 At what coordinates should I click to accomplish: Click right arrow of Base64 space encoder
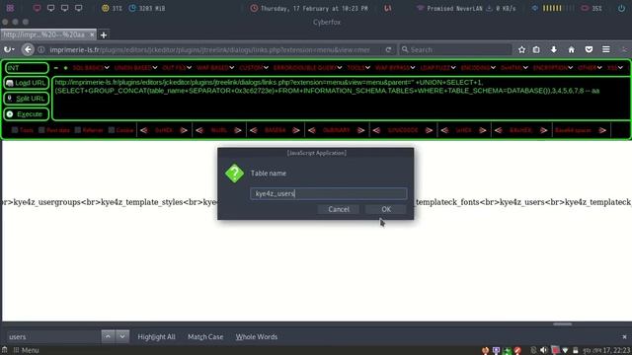(602, 130)
